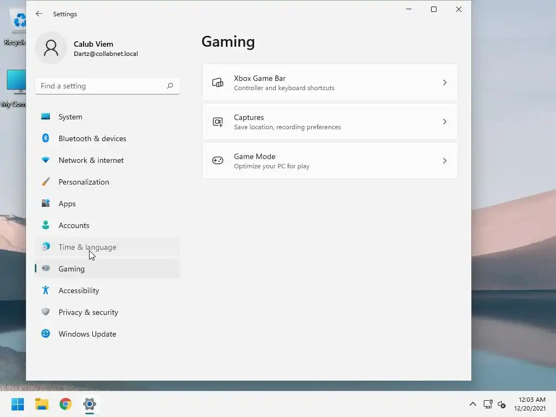Select My Computer desktop icon
Image resolution: width=556 pixels, height=417 pixels.
pyautogui.click(x=14, y=89)
